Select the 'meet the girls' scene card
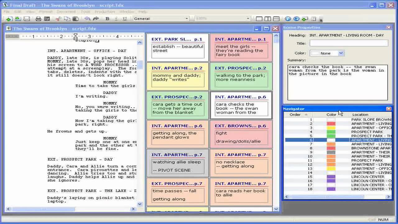This screenshot has width=398, height=224. [x=241, y=48]
